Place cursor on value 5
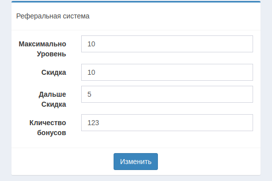The image size is (272, 181). tap(89, 94)
